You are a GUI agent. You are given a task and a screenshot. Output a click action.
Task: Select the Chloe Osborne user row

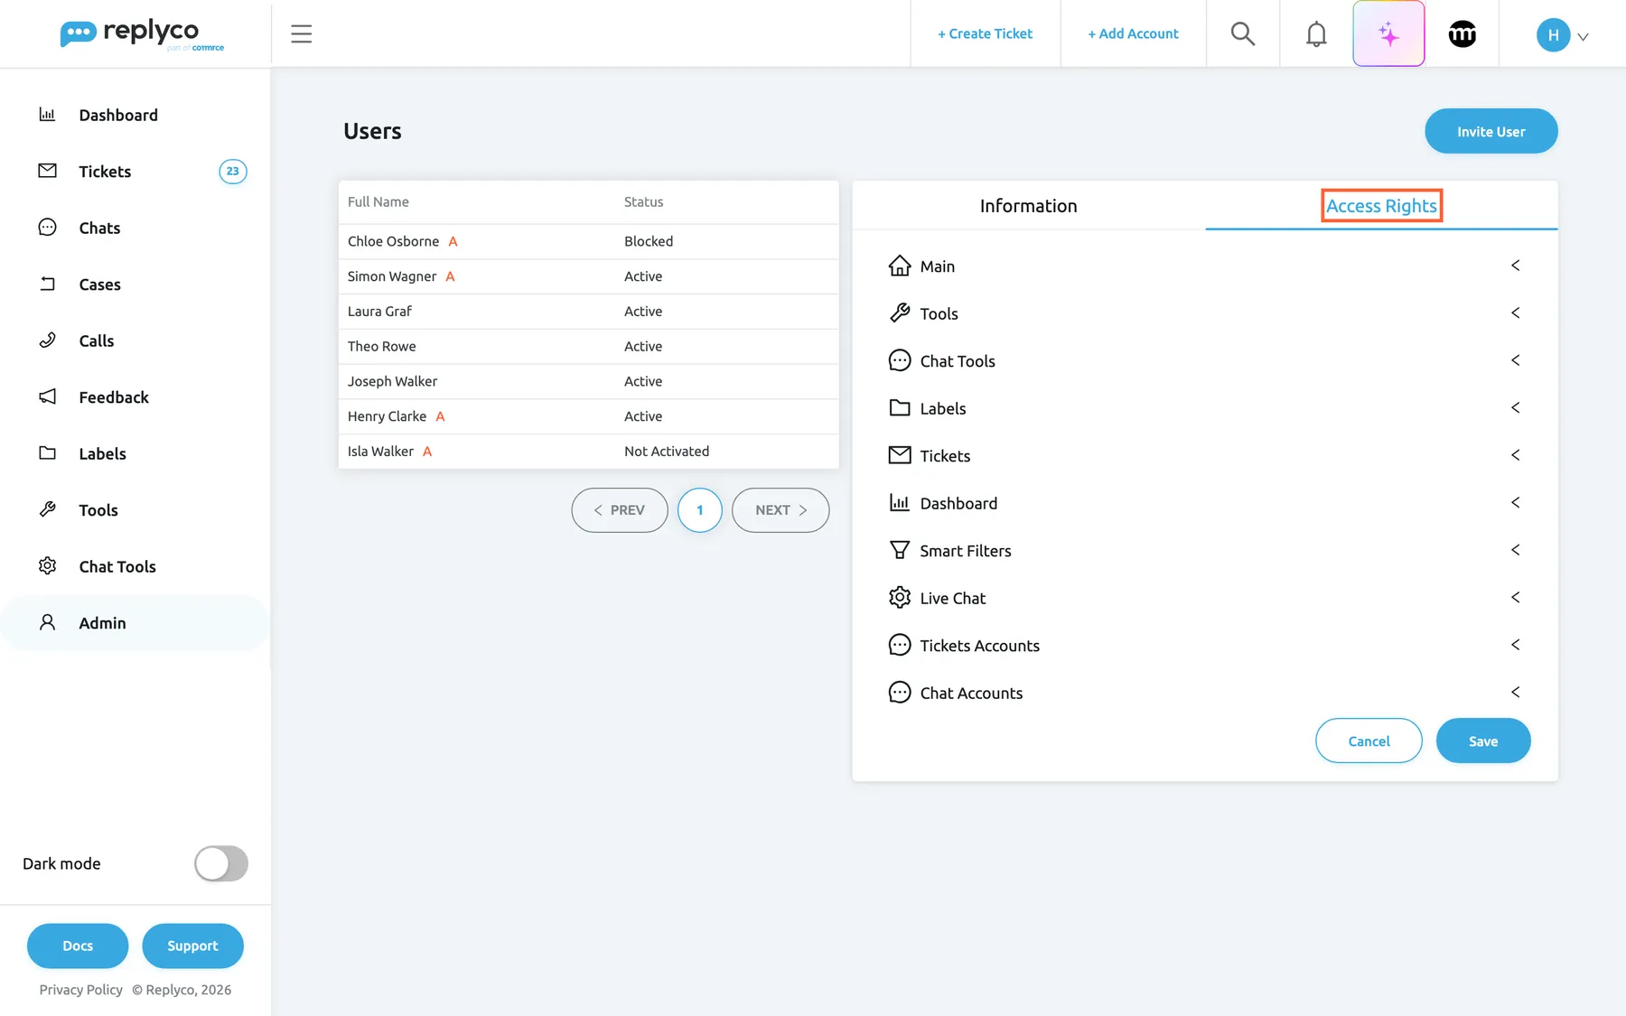coord(588,241)
